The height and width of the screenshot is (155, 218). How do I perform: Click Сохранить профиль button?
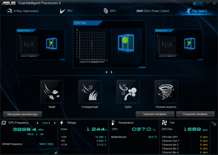(195, 114)
